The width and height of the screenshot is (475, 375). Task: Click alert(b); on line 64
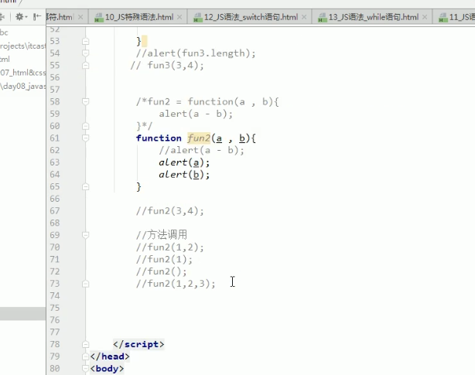point(184,175)
